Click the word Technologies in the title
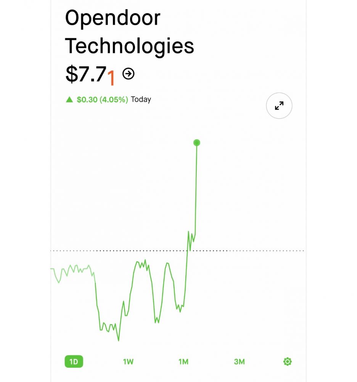The height and width of the screenshot is (382, 357). (130, 46)
